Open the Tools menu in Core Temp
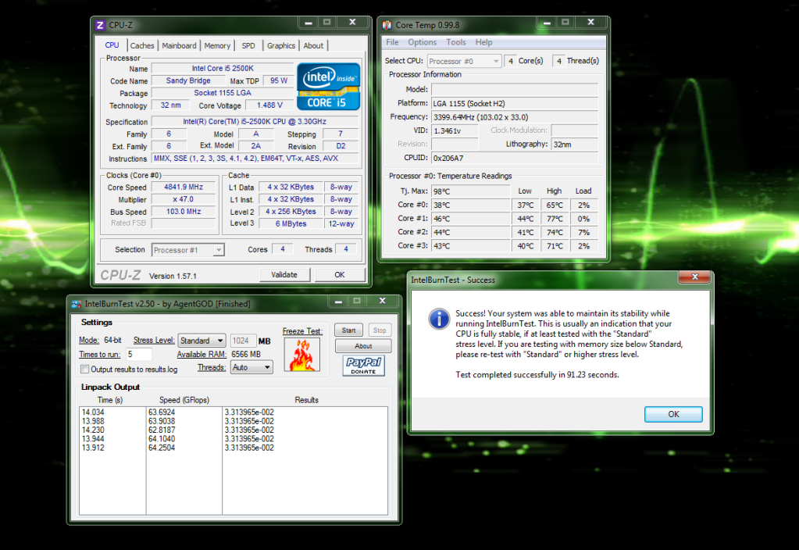This screenshot has height=550, width=799. click(455, 42)
